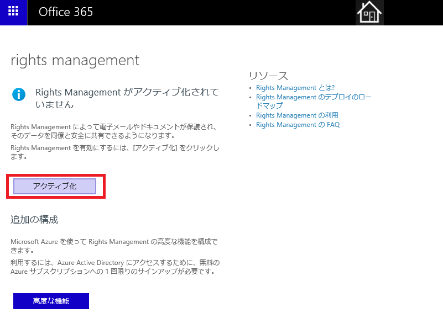
Task: Click the text about Azure Active Directory にアクセス
Action: (115, 267)
